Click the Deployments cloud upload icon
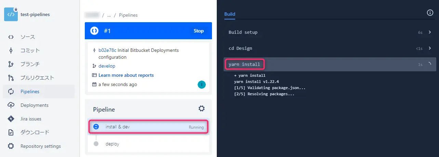Viewport: 439px width, 157px height. tap(11, 105)
